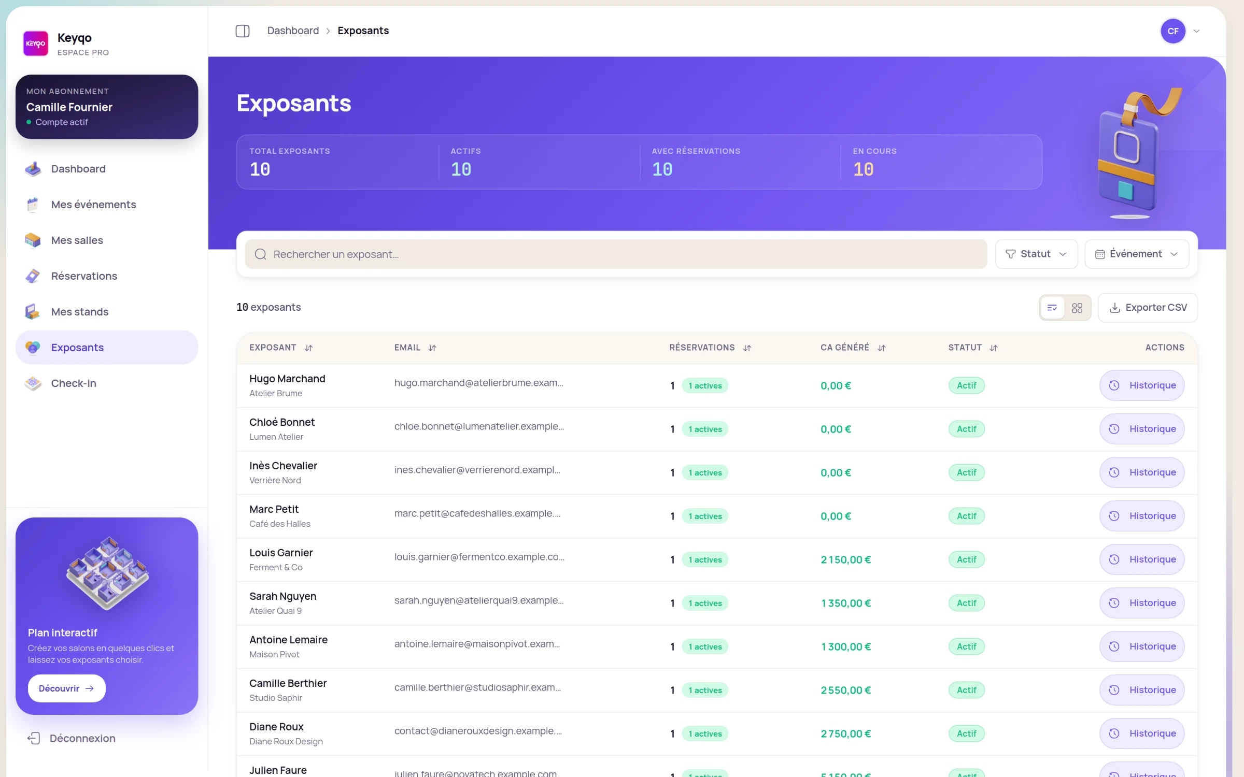This screenshot has height=777, width=1244.
Task: Click the Plan interactif illustration
Action: (107, 573)
